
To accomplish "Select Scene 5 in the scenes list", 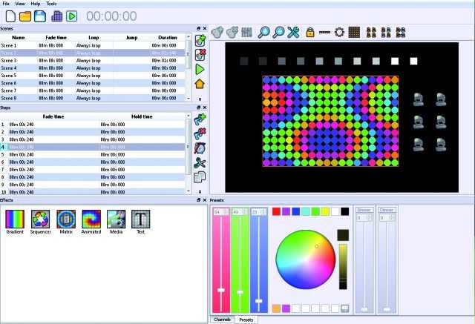I will (x=92, y=76).
